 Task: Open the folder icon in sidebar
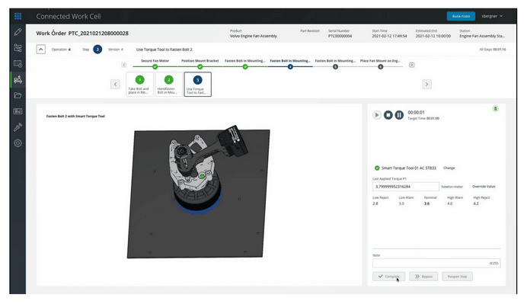coord(18,95)
